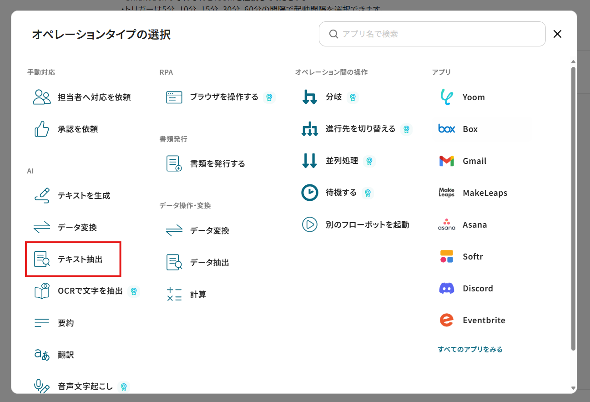Choose OCRで文字を抽出 book icon
This screenshot has width=590, height=402.
(42, 291)
